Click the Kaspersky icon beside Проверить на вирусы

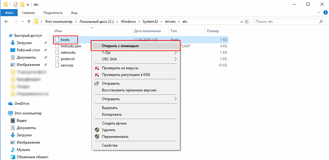[x=97, y=68]
